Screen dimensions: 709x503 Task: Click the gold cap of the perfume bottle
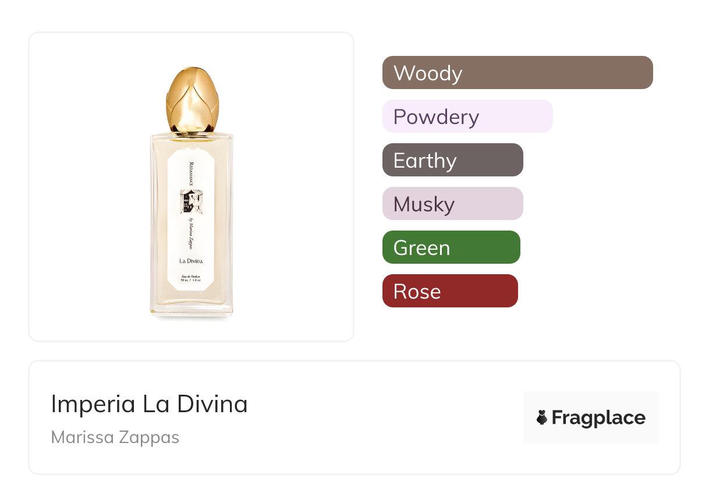[191, 99]
